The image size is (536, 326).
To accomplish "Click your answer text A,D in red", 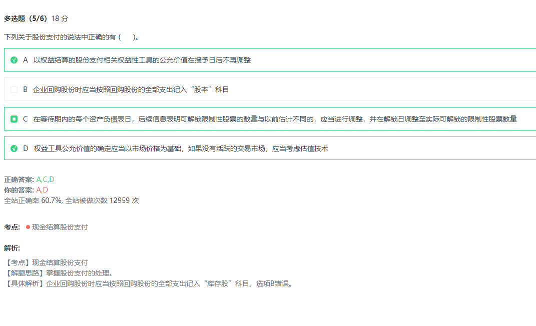I will point(42,190).
